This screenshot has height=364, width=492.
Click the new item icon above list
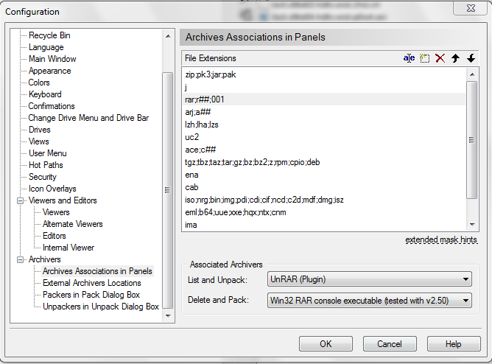pyautogui.click(x=425, y=58)
